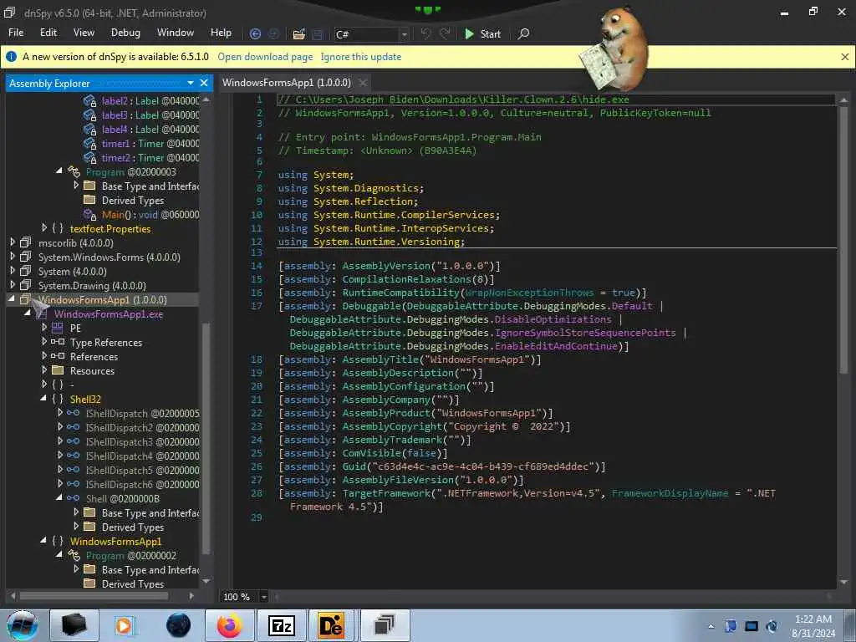Select the label4 field icon

tap(89, 130)
